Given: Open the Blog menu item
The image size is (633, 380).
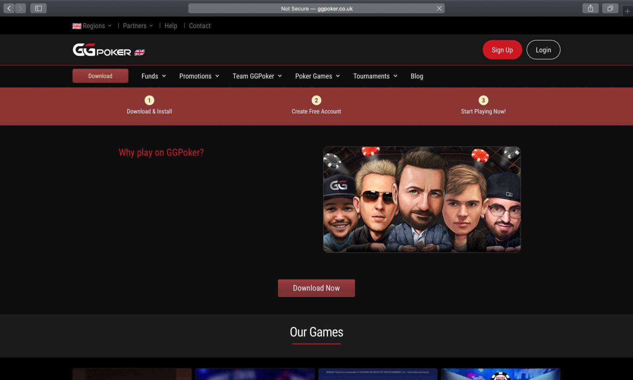Looking at the screenshot, I should 417,76.
